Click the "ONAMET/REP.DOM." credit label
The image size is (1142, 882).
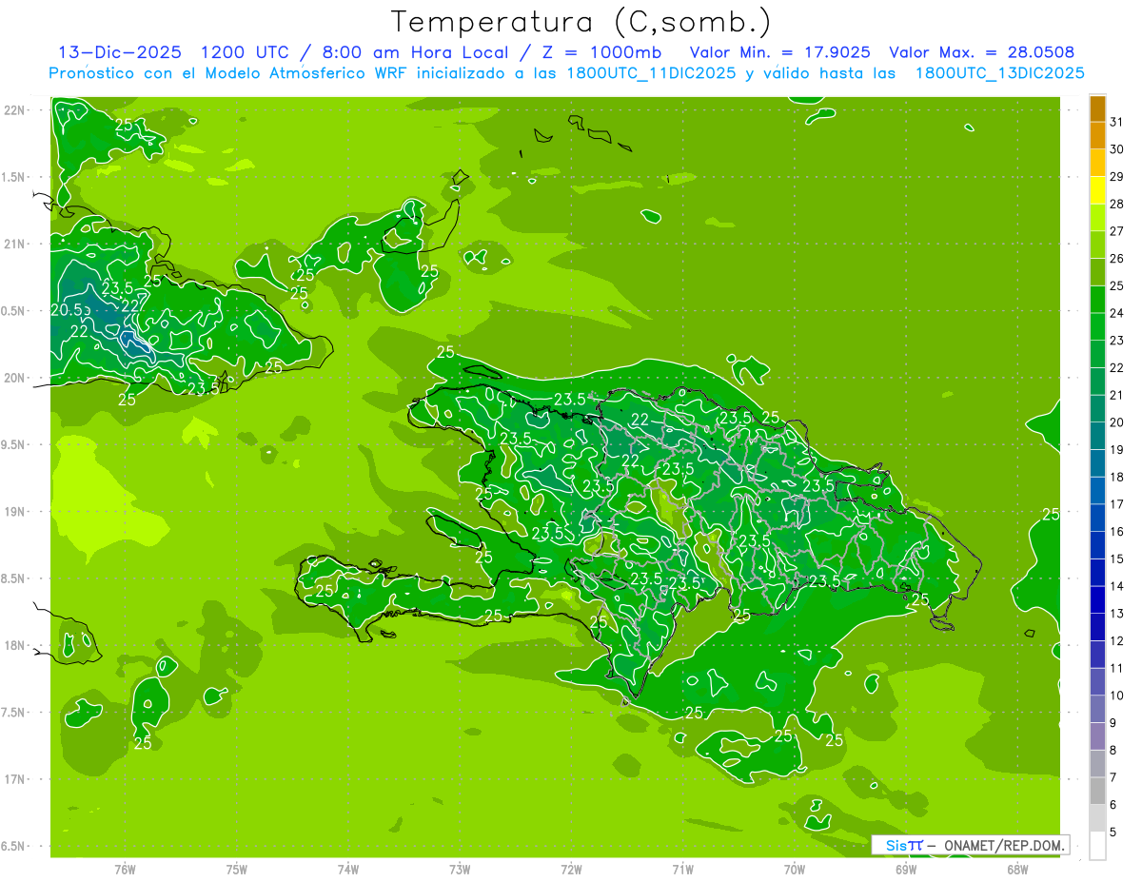[x=1005, y=845]
